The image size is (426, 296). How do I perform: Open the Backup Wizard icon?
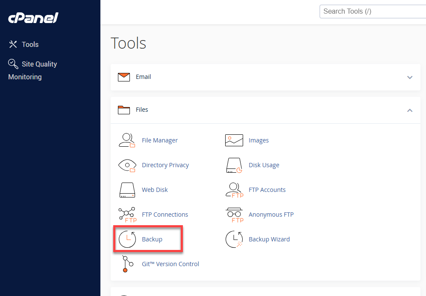[234, 239]
